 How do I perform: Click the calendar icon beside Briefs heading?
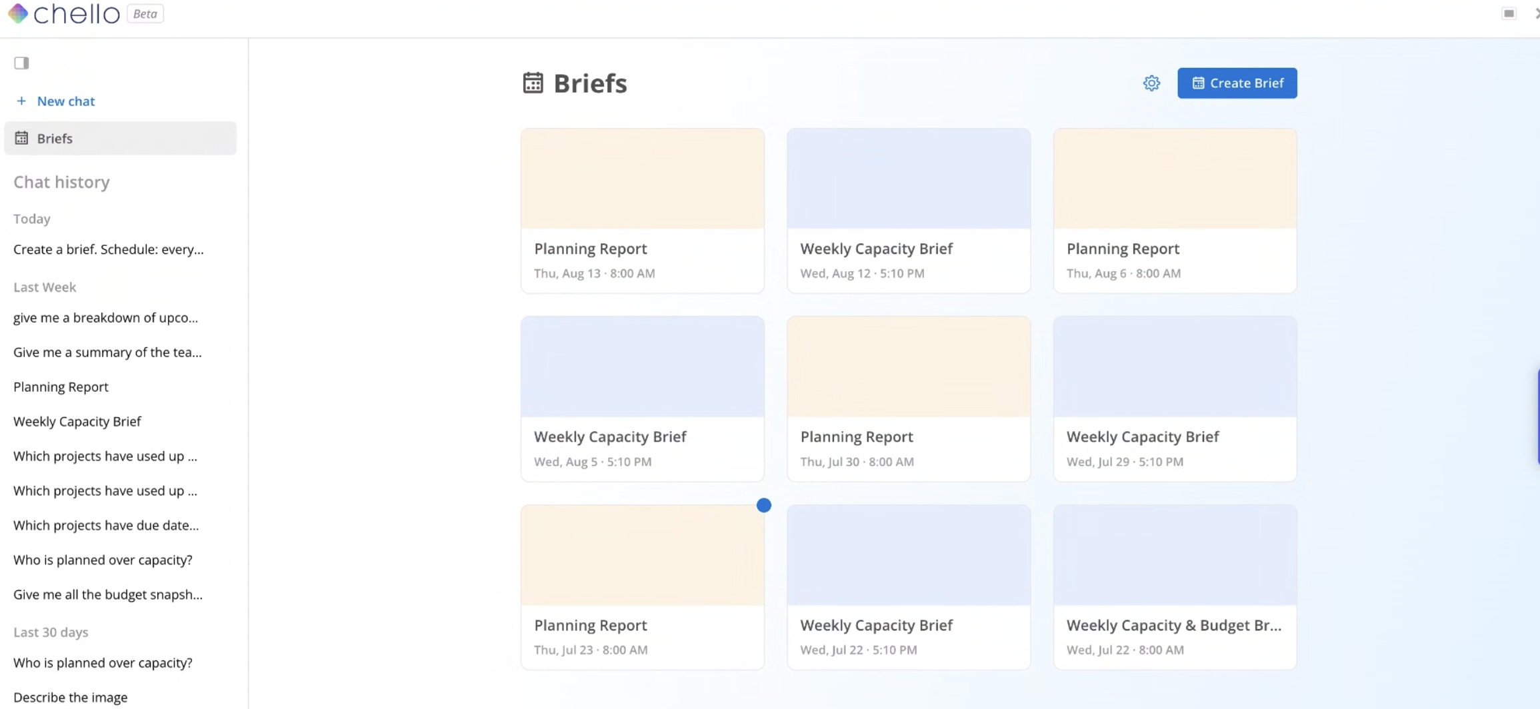point(533,83)
